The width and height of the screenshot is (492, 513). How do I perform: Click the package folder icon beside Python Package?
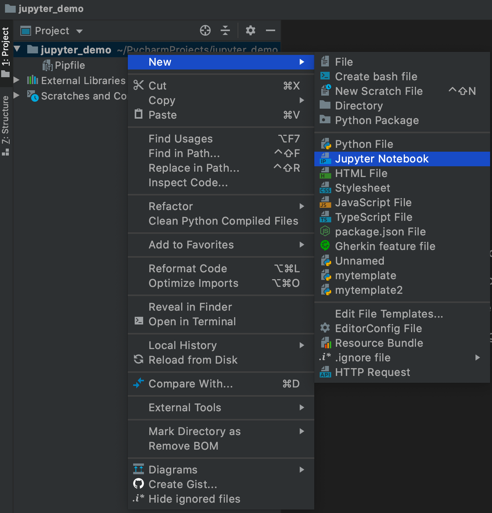[325, 119]
